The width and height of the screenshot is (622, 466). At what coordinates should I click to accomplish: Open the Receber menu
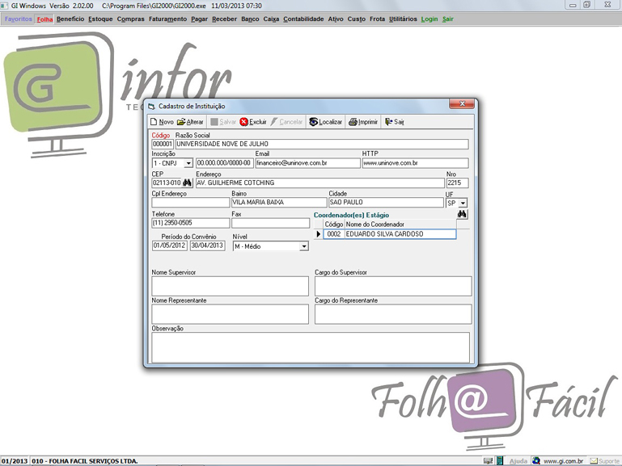[x=224, y=19]
